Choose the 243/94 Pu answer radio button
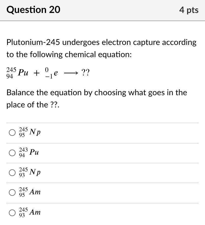 pyautogui.click(x=12, y=153)
